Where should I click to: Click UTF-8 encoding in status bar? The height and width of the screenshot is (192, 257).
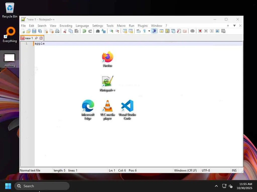[206, 170]
